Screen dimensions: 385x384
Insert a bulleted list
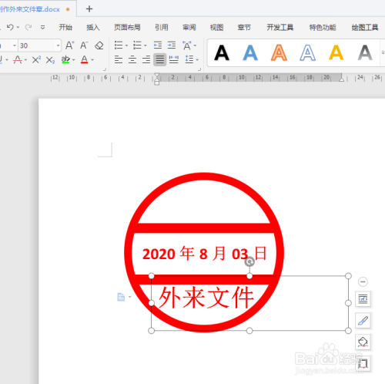[119, 45]
